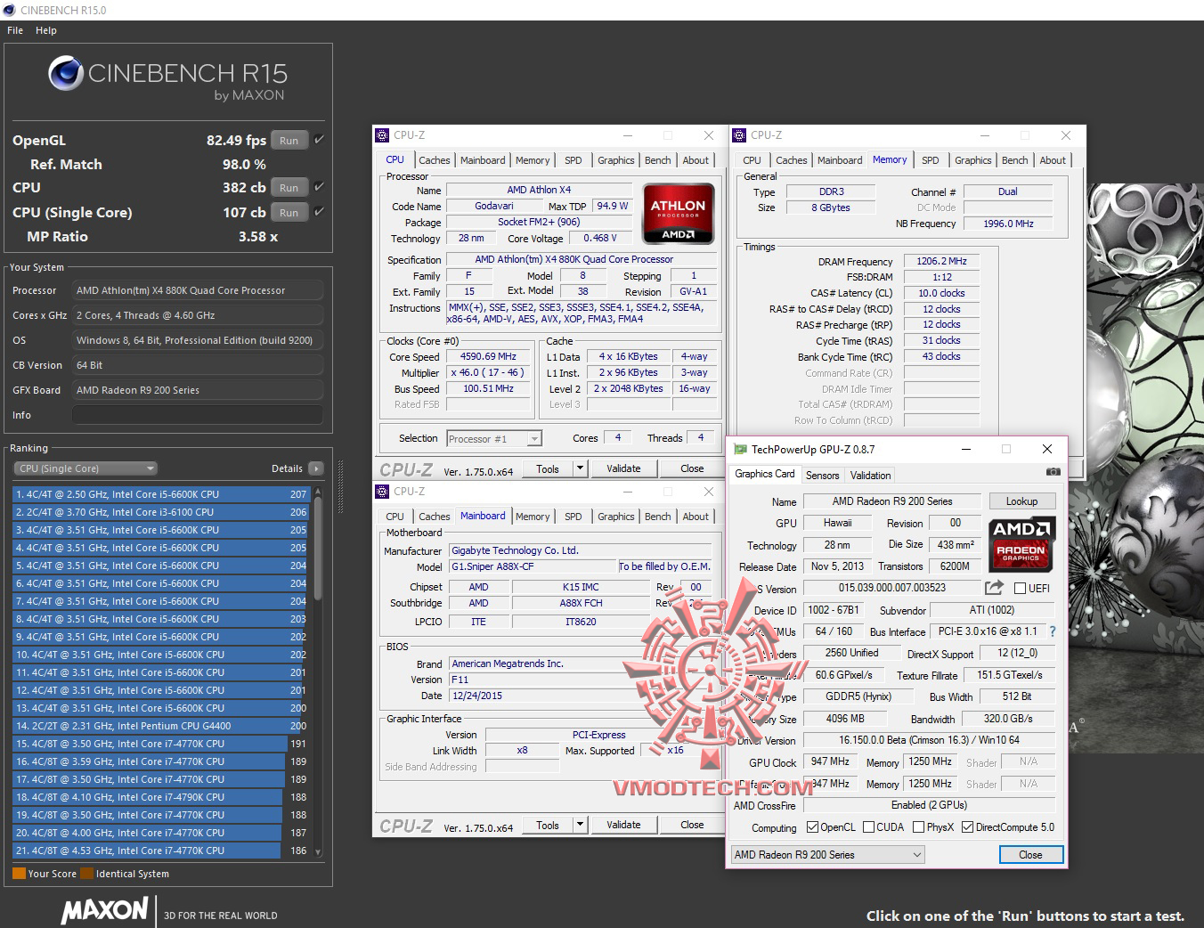Select the 4C/8T @ 4.53 GHz i7-4770K ranking row
Screen dimensions: 1204x928
[x=160, y=851]
